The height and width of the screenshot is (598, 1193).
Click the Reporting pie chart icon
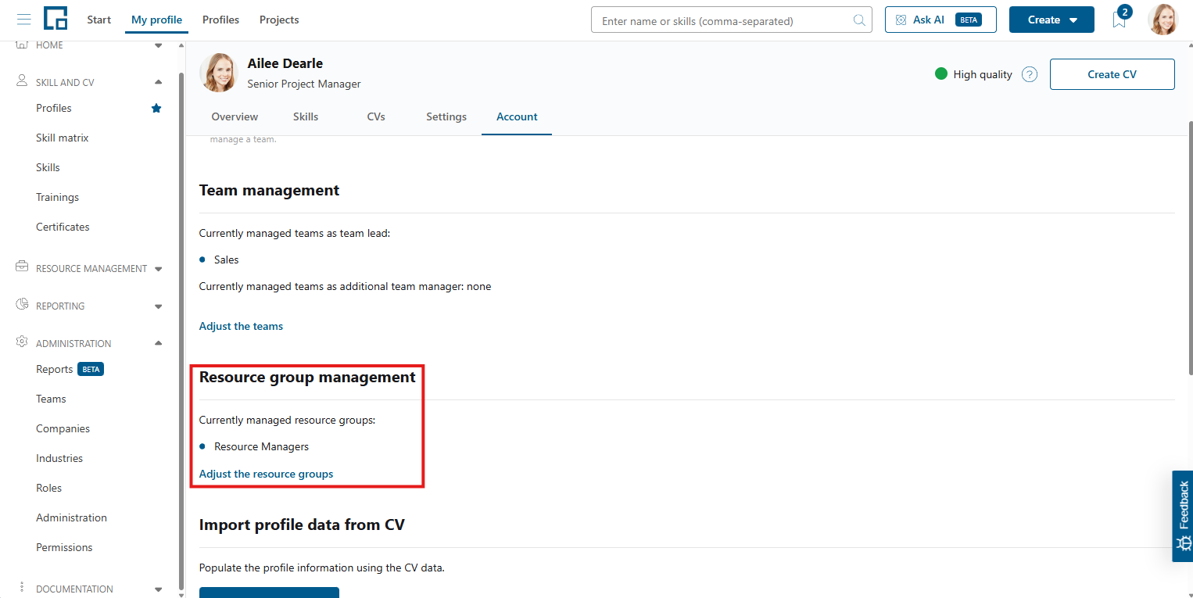pos(22,305)
